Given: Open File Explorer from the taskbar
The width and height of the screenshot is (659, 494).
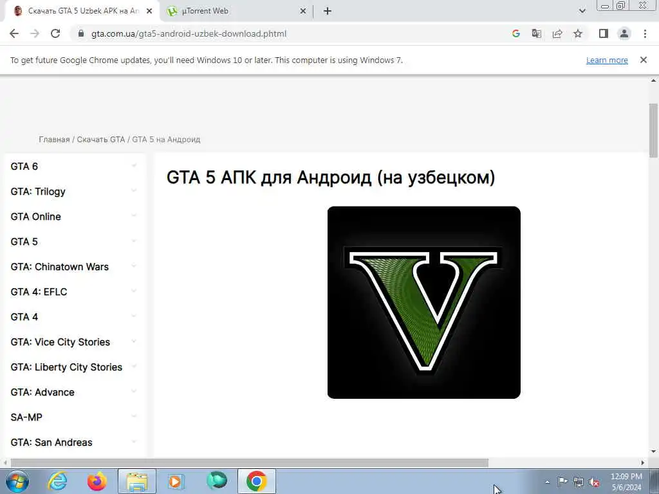Looking at the screenshot, I should pyautogui.click(x=137, y=481).
